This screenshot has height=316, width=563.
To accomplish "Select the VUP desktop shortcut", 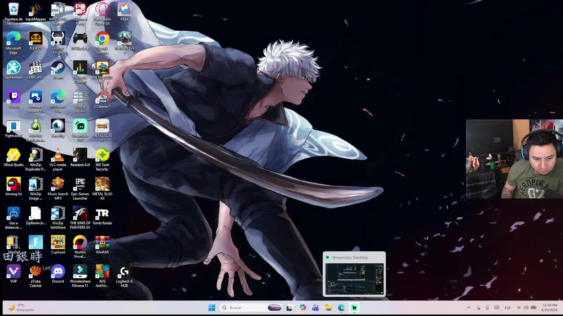I will click(x=14, y=274).
